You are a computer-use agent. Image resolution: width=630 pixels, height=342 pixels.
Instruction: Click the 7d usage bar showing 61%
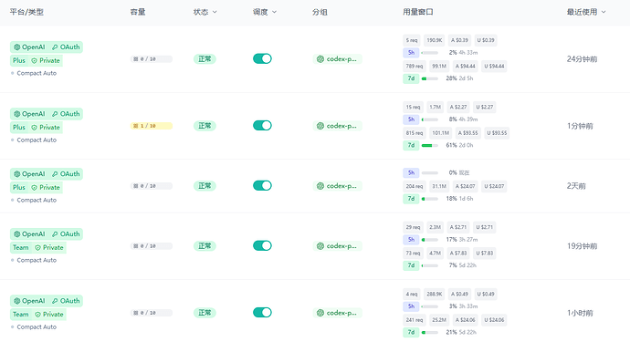(429, 145)
